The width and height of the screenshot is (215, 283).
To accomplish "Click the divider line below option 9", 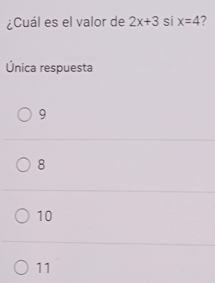I will click(109, 139).
